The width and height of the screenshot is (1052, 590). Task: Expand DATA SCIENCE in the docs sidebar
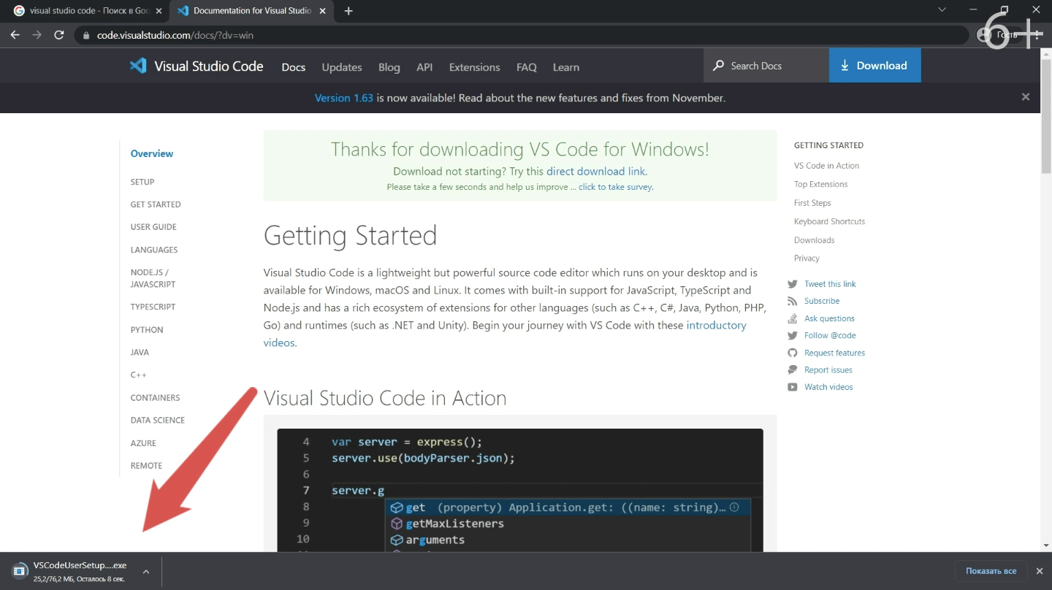pos(158,421)
